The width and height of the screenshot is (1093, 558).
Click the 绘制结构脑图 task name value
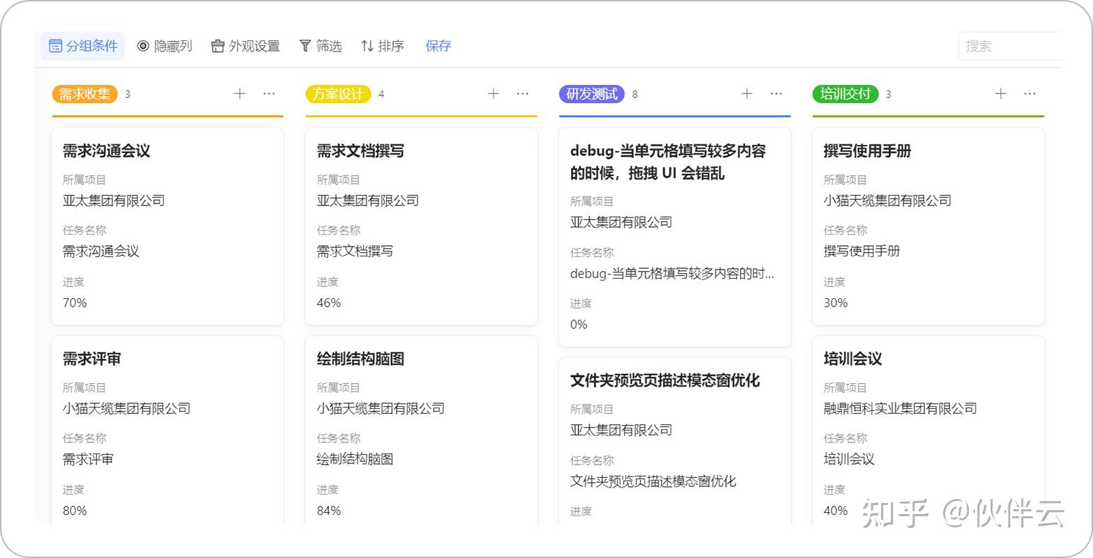tap(355, 460)
